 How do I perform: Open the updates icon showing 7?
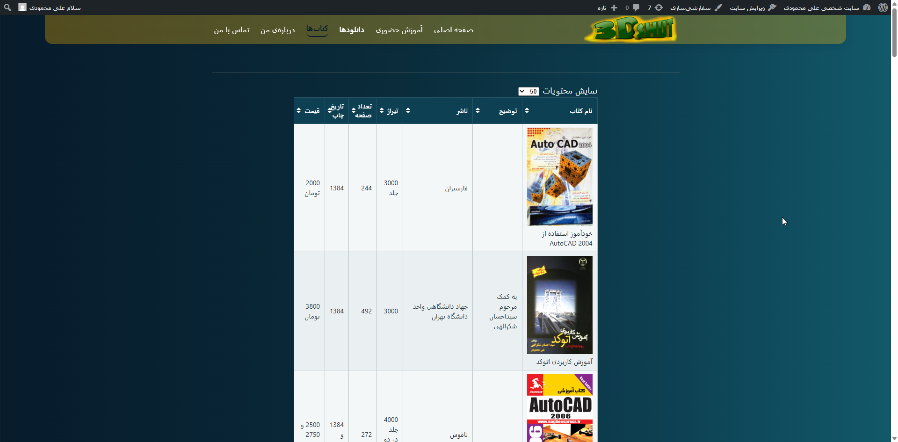[655, 7]
